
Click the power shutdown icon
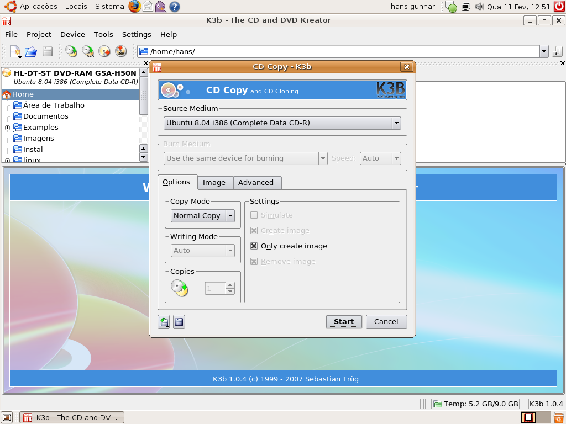tap(559, 7)
